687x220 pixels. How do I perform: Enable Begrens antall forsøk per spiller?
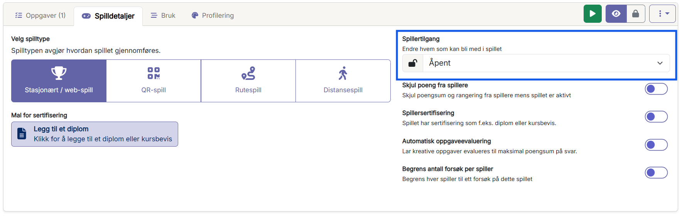pos(656,173)
